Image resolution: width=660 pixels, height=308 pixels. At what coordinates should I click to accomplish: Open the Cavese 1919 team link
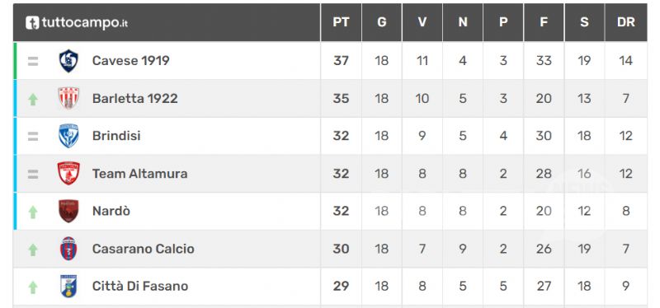click(131, 60)
